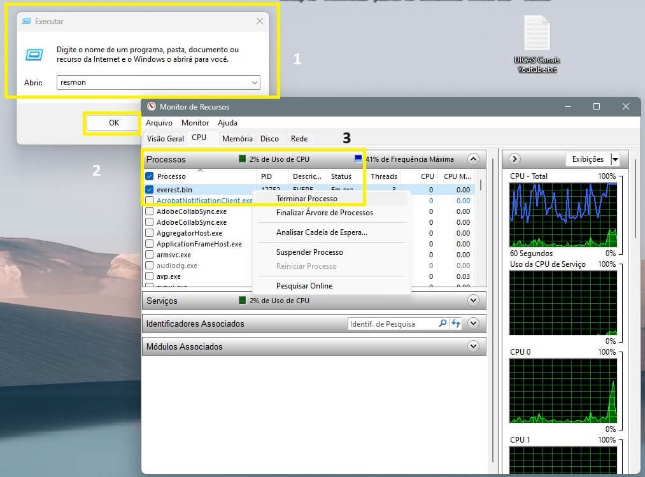Choose Pesquisar Online from context menu
Image resolution: width=645 pixels, height=477 pixels.
(x=332, y=286)
